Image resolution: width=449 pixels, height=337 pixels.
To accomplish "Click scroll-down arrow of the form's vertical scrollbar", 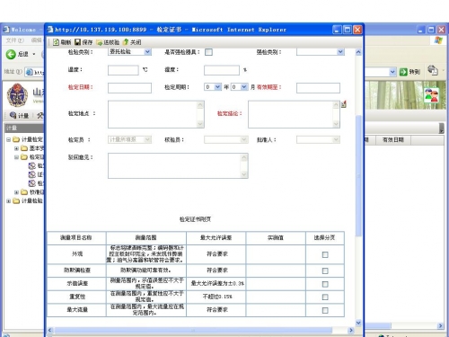I will (358, 323).
